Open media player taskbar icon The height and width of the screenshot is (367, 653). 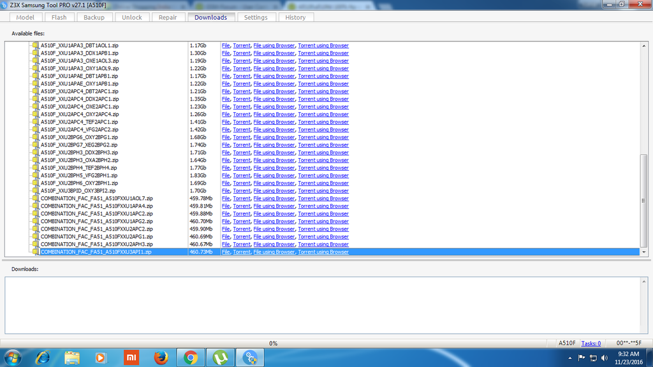point(100,357)
